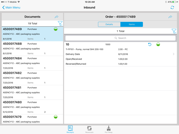Select purchase order 4500017488
Screen dimensions: 179x134
[x=32, y=48]
